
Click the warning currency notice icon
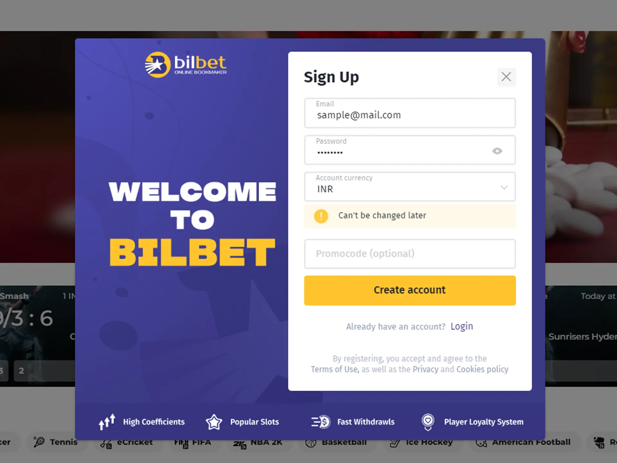[x=321, y=215]
